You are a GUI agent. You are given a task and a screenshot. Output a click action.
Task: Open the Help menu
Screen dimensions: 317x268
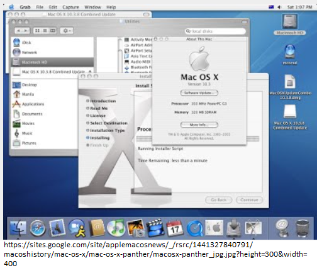[111, 7]
